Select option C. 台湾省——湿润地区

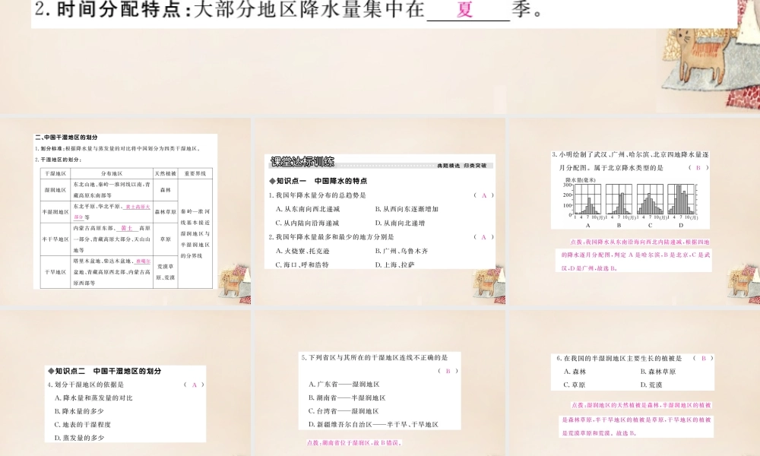click(344, 411)
